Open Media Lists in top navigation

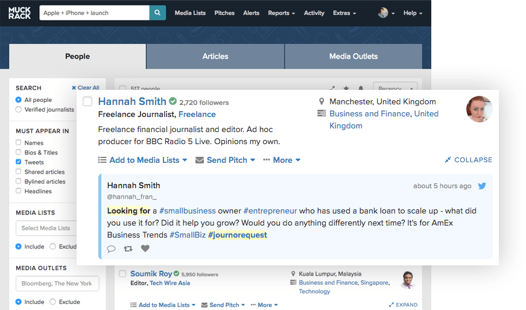(190, 13)
